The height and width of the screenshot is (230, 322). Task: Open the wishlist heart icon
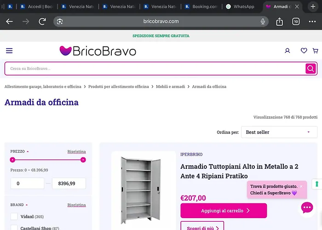[304, 51]
